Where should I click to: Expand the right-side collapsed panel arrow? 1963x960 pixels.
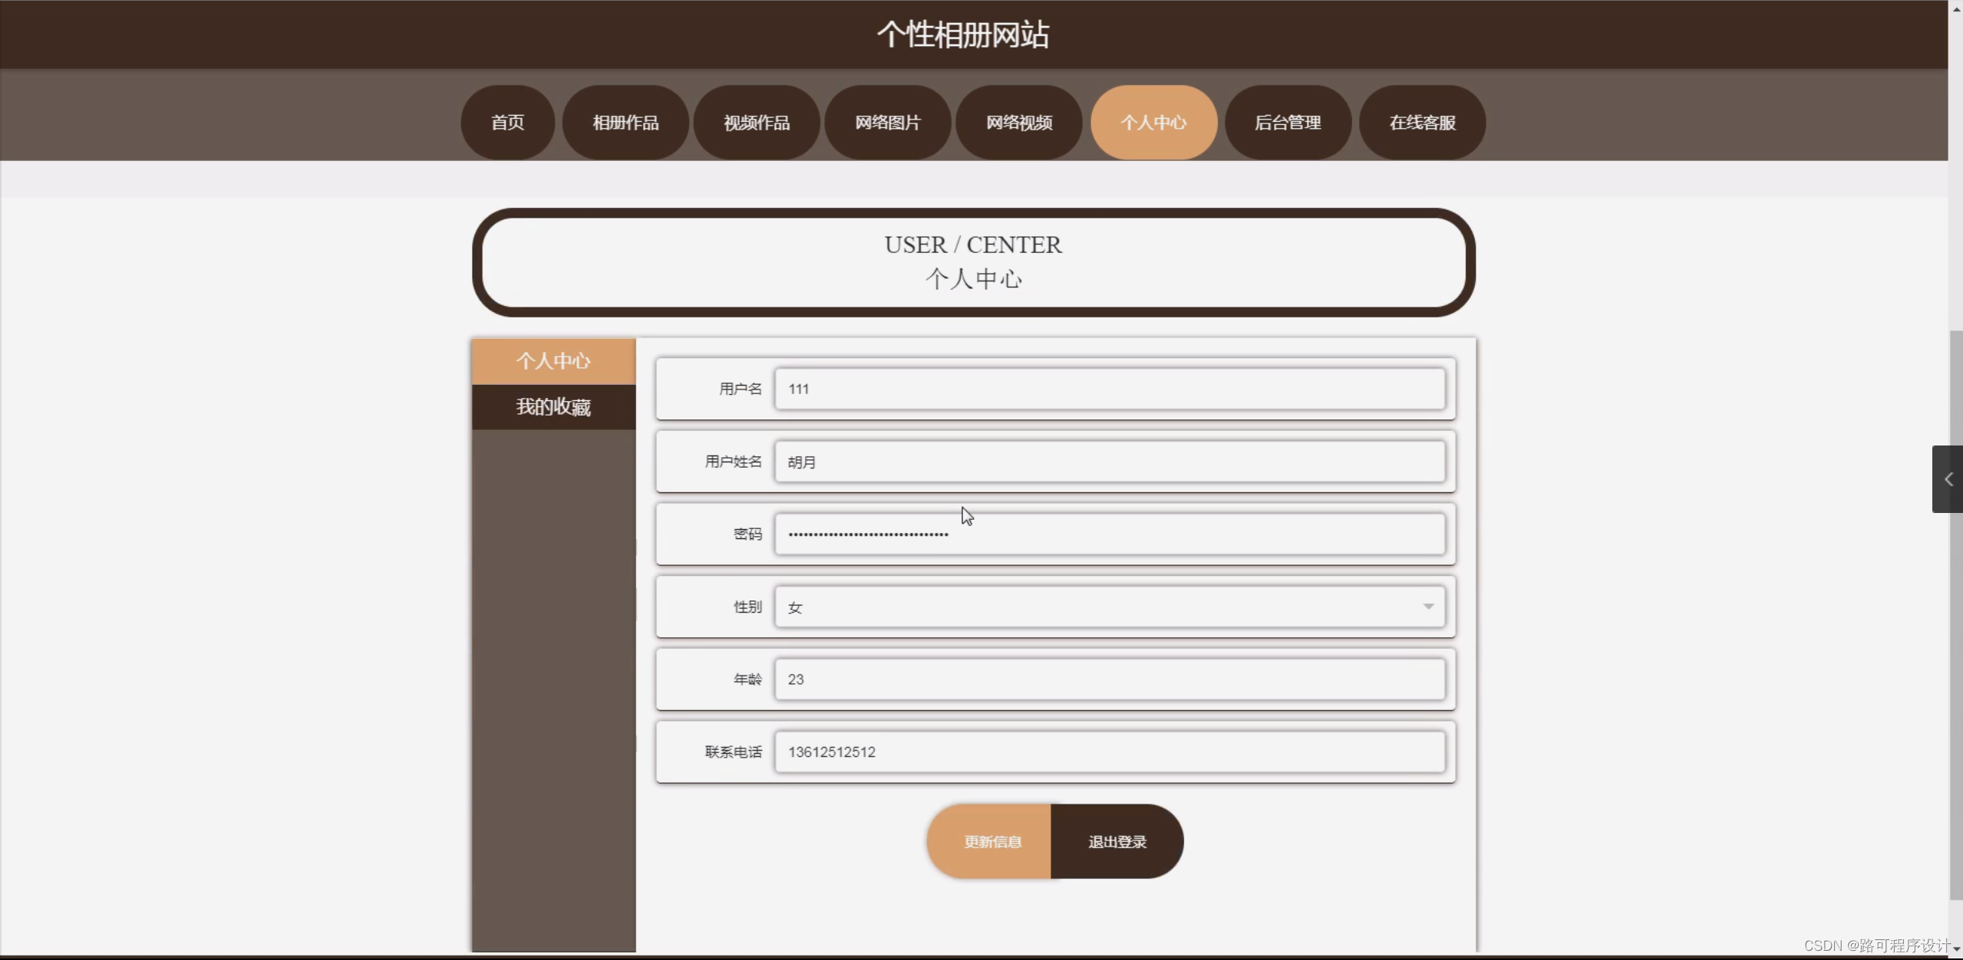point(1948,479)
